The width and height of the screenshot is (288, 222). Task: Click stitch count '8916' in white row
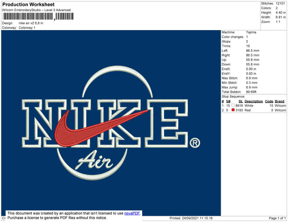click(239, 106)
